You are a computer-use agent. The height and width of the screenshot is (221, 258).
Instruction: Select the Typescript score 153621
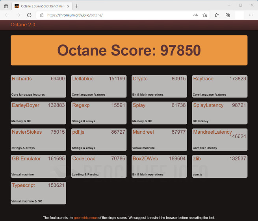56,185
